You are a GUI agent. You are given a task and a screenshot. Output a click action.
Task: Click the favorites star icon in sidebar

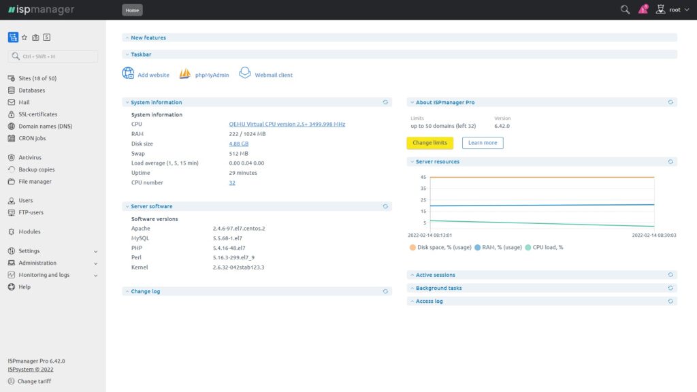pyautogui.click(x=25, y=37)
